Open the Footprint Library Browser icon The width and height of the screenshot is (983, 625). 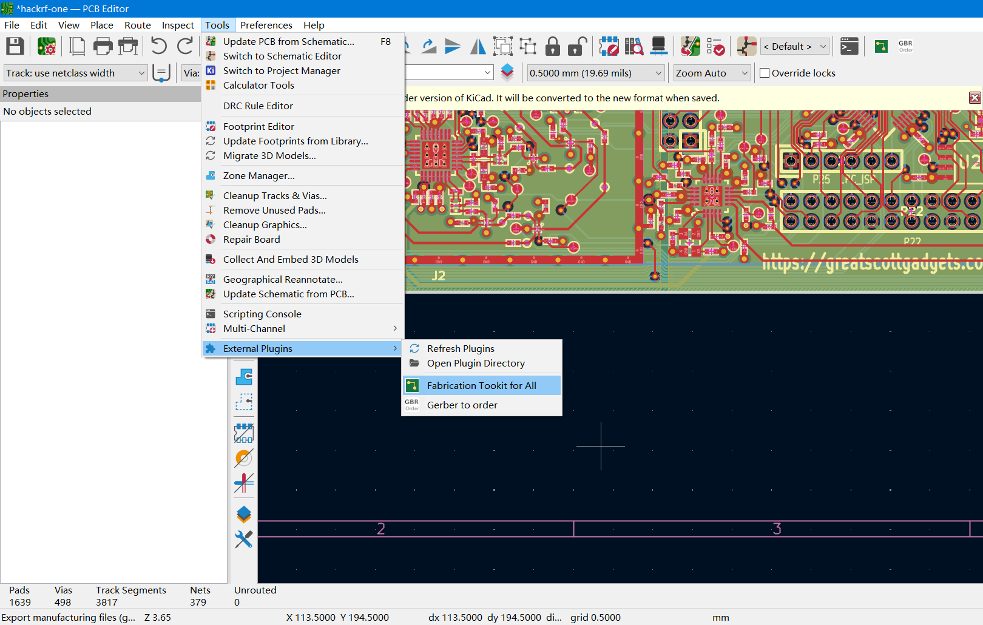pos(633,47)
